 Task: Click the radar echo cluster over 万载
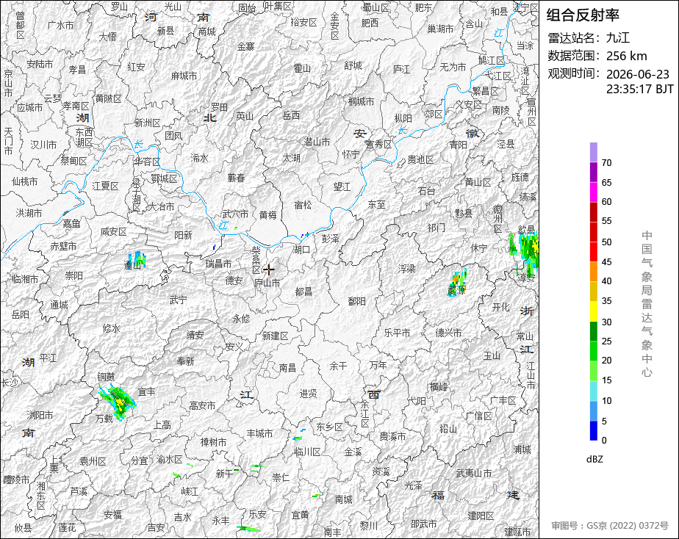[x=117, y=401]
